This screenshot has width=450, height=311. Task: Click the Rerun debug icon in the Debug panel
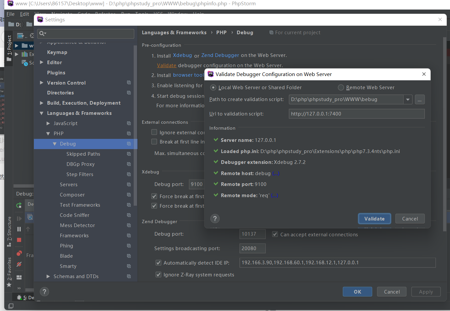tap(19, 205)
